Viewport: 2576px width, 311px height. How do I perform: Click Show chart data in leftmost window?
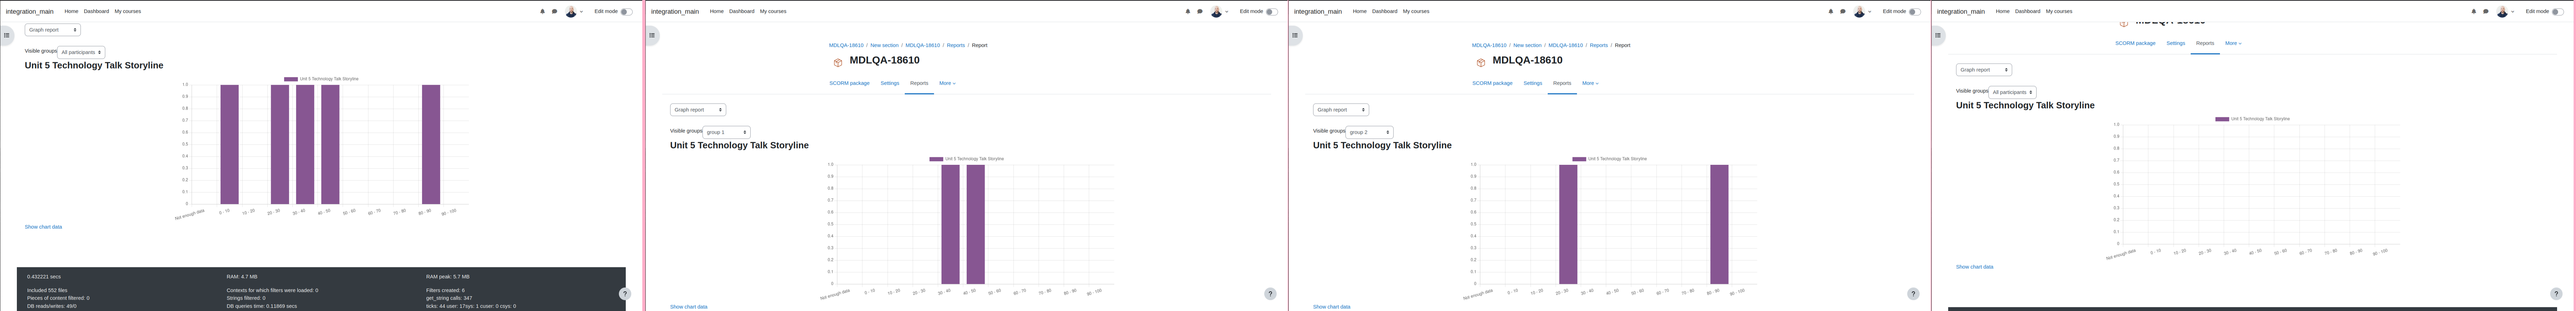(x=43, y=227)
